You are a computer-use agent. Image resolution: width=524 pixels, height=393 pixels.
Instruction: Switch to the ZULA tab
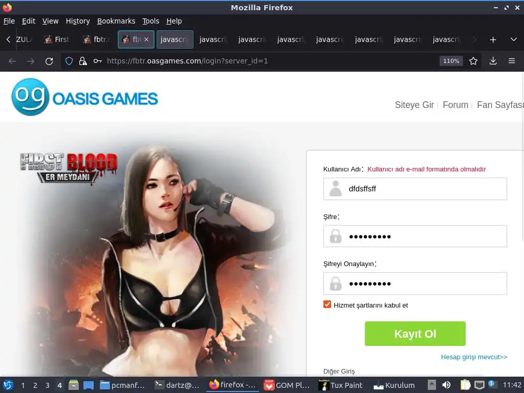click(25, 39)
